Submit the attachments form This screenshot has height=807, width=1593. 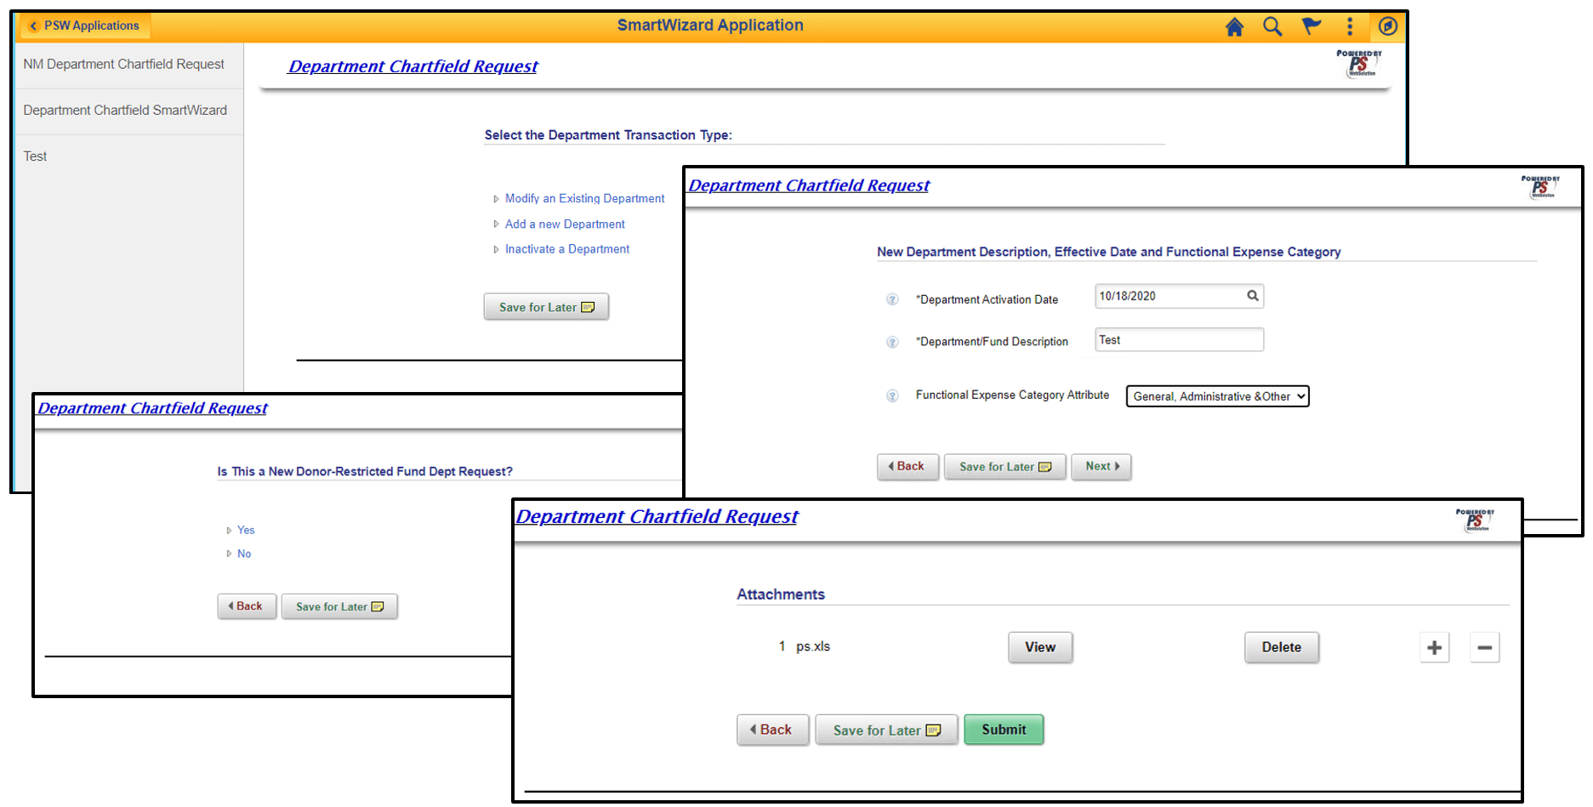click(1003, 729)
